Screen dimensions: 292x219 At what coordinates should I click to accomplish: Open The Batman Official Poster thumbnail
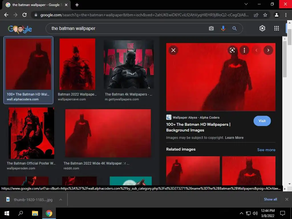coord(31,133)
